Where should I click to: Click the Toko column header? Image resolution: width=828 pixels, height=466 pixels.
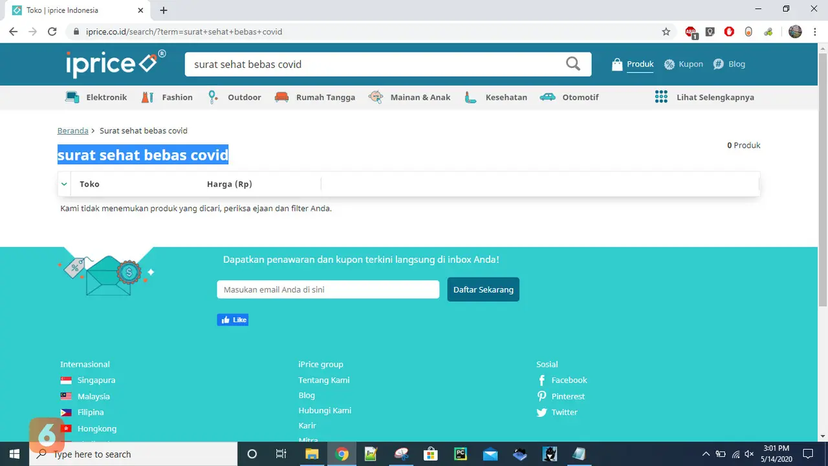pos(89,184)
